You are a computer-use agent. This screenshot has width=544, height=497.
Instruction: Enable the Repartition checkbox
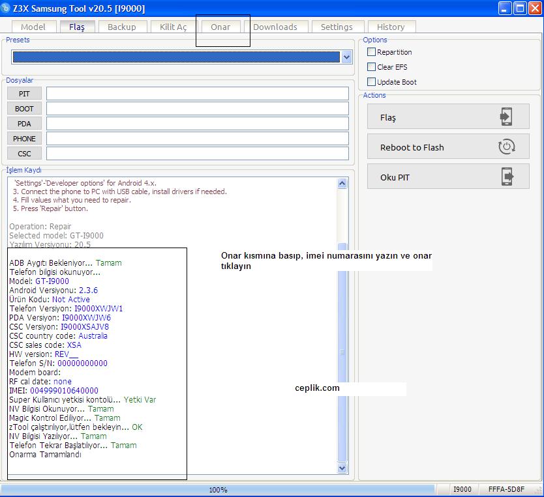(x=371, y=52)
